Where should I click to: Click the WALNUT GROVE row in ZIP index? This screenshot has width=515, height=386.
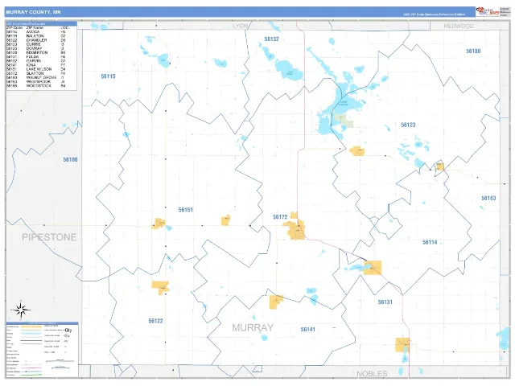pyautogui.click(x=36, y=77)
